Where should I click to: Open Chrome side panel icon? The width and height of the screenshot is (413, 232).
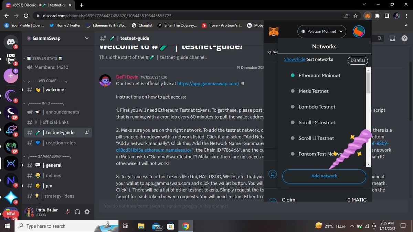tap(387, 16)
